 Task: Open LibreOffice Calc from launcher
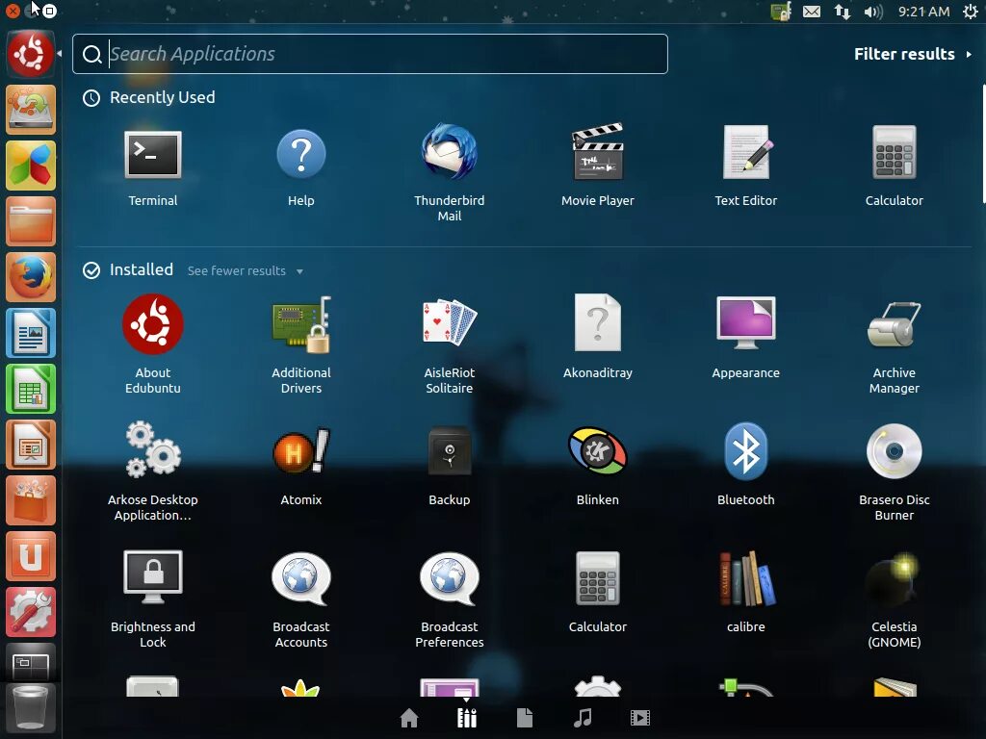coord(31,389)
